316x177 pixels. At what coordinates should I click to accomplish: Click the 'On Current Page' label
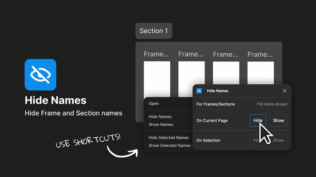point(212,121)
